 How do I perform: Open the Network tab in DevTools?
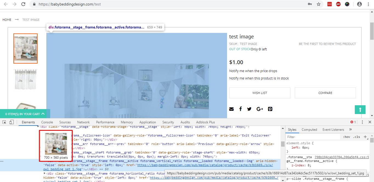83,122
